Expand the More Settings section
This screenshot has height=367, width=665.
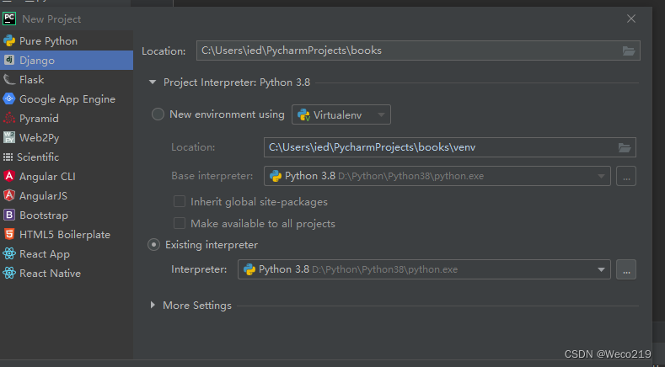(153, 306)
